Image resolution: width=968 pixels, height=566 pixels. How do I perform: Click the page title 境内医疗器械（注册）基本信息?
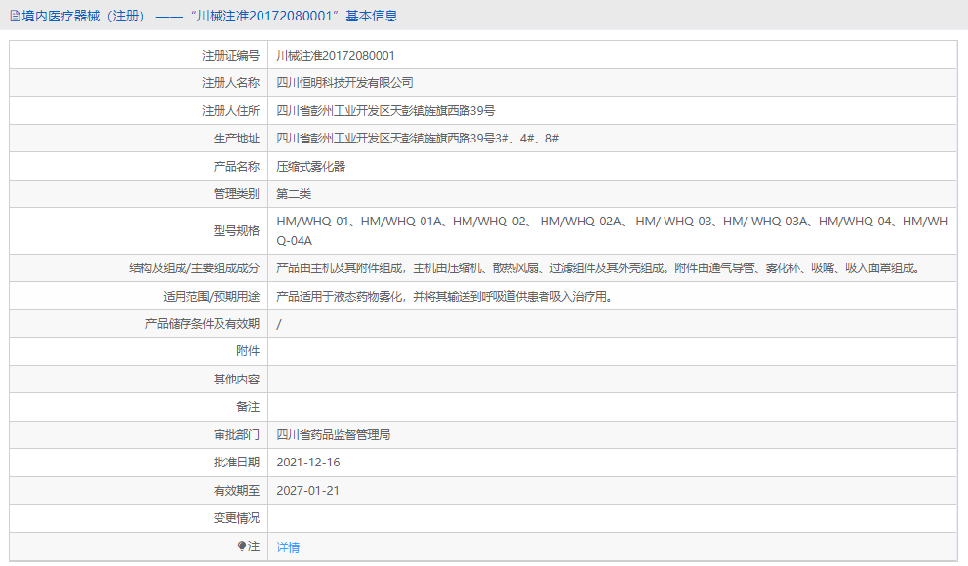pyautogui.click(x=210, y=16)
